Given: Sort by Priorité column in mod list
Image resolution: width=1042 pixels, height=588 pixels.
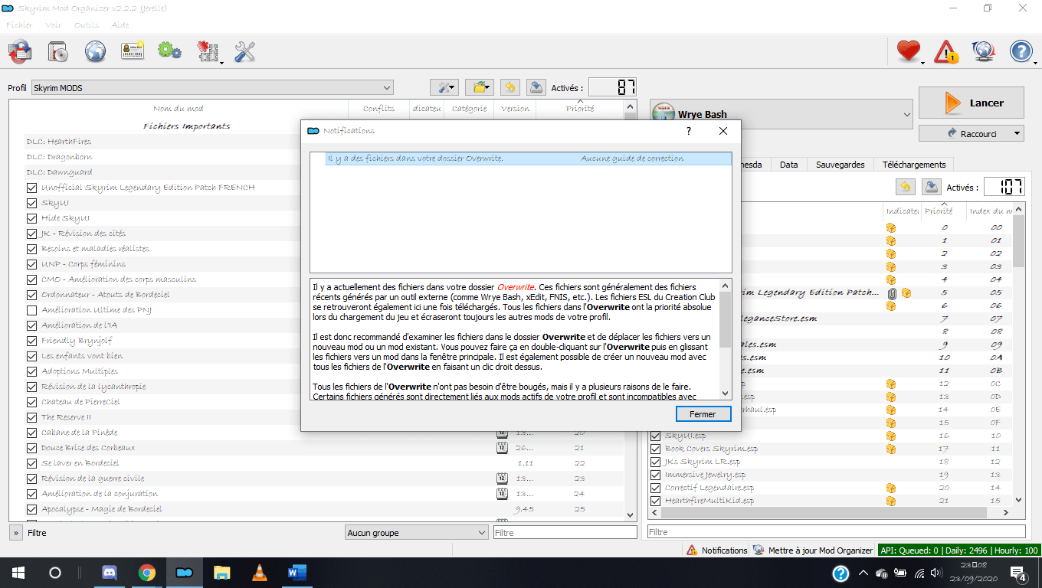Looking at the screenshot, I should click(x=580, y=108).
